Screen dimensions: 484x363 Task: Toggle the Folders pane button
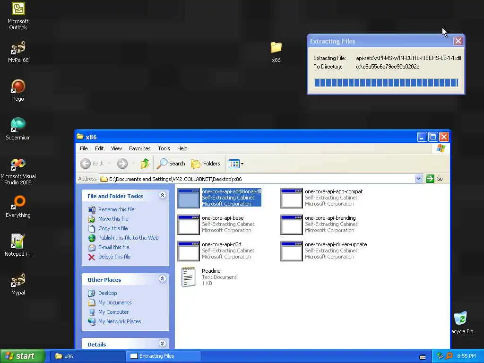point(206,164)
